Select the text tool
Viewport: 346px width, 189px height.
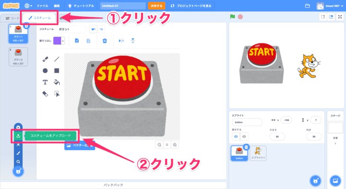(45, 82)
